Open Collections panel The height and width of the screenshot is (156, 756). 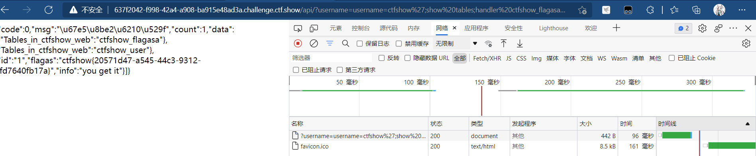[696, 10]
